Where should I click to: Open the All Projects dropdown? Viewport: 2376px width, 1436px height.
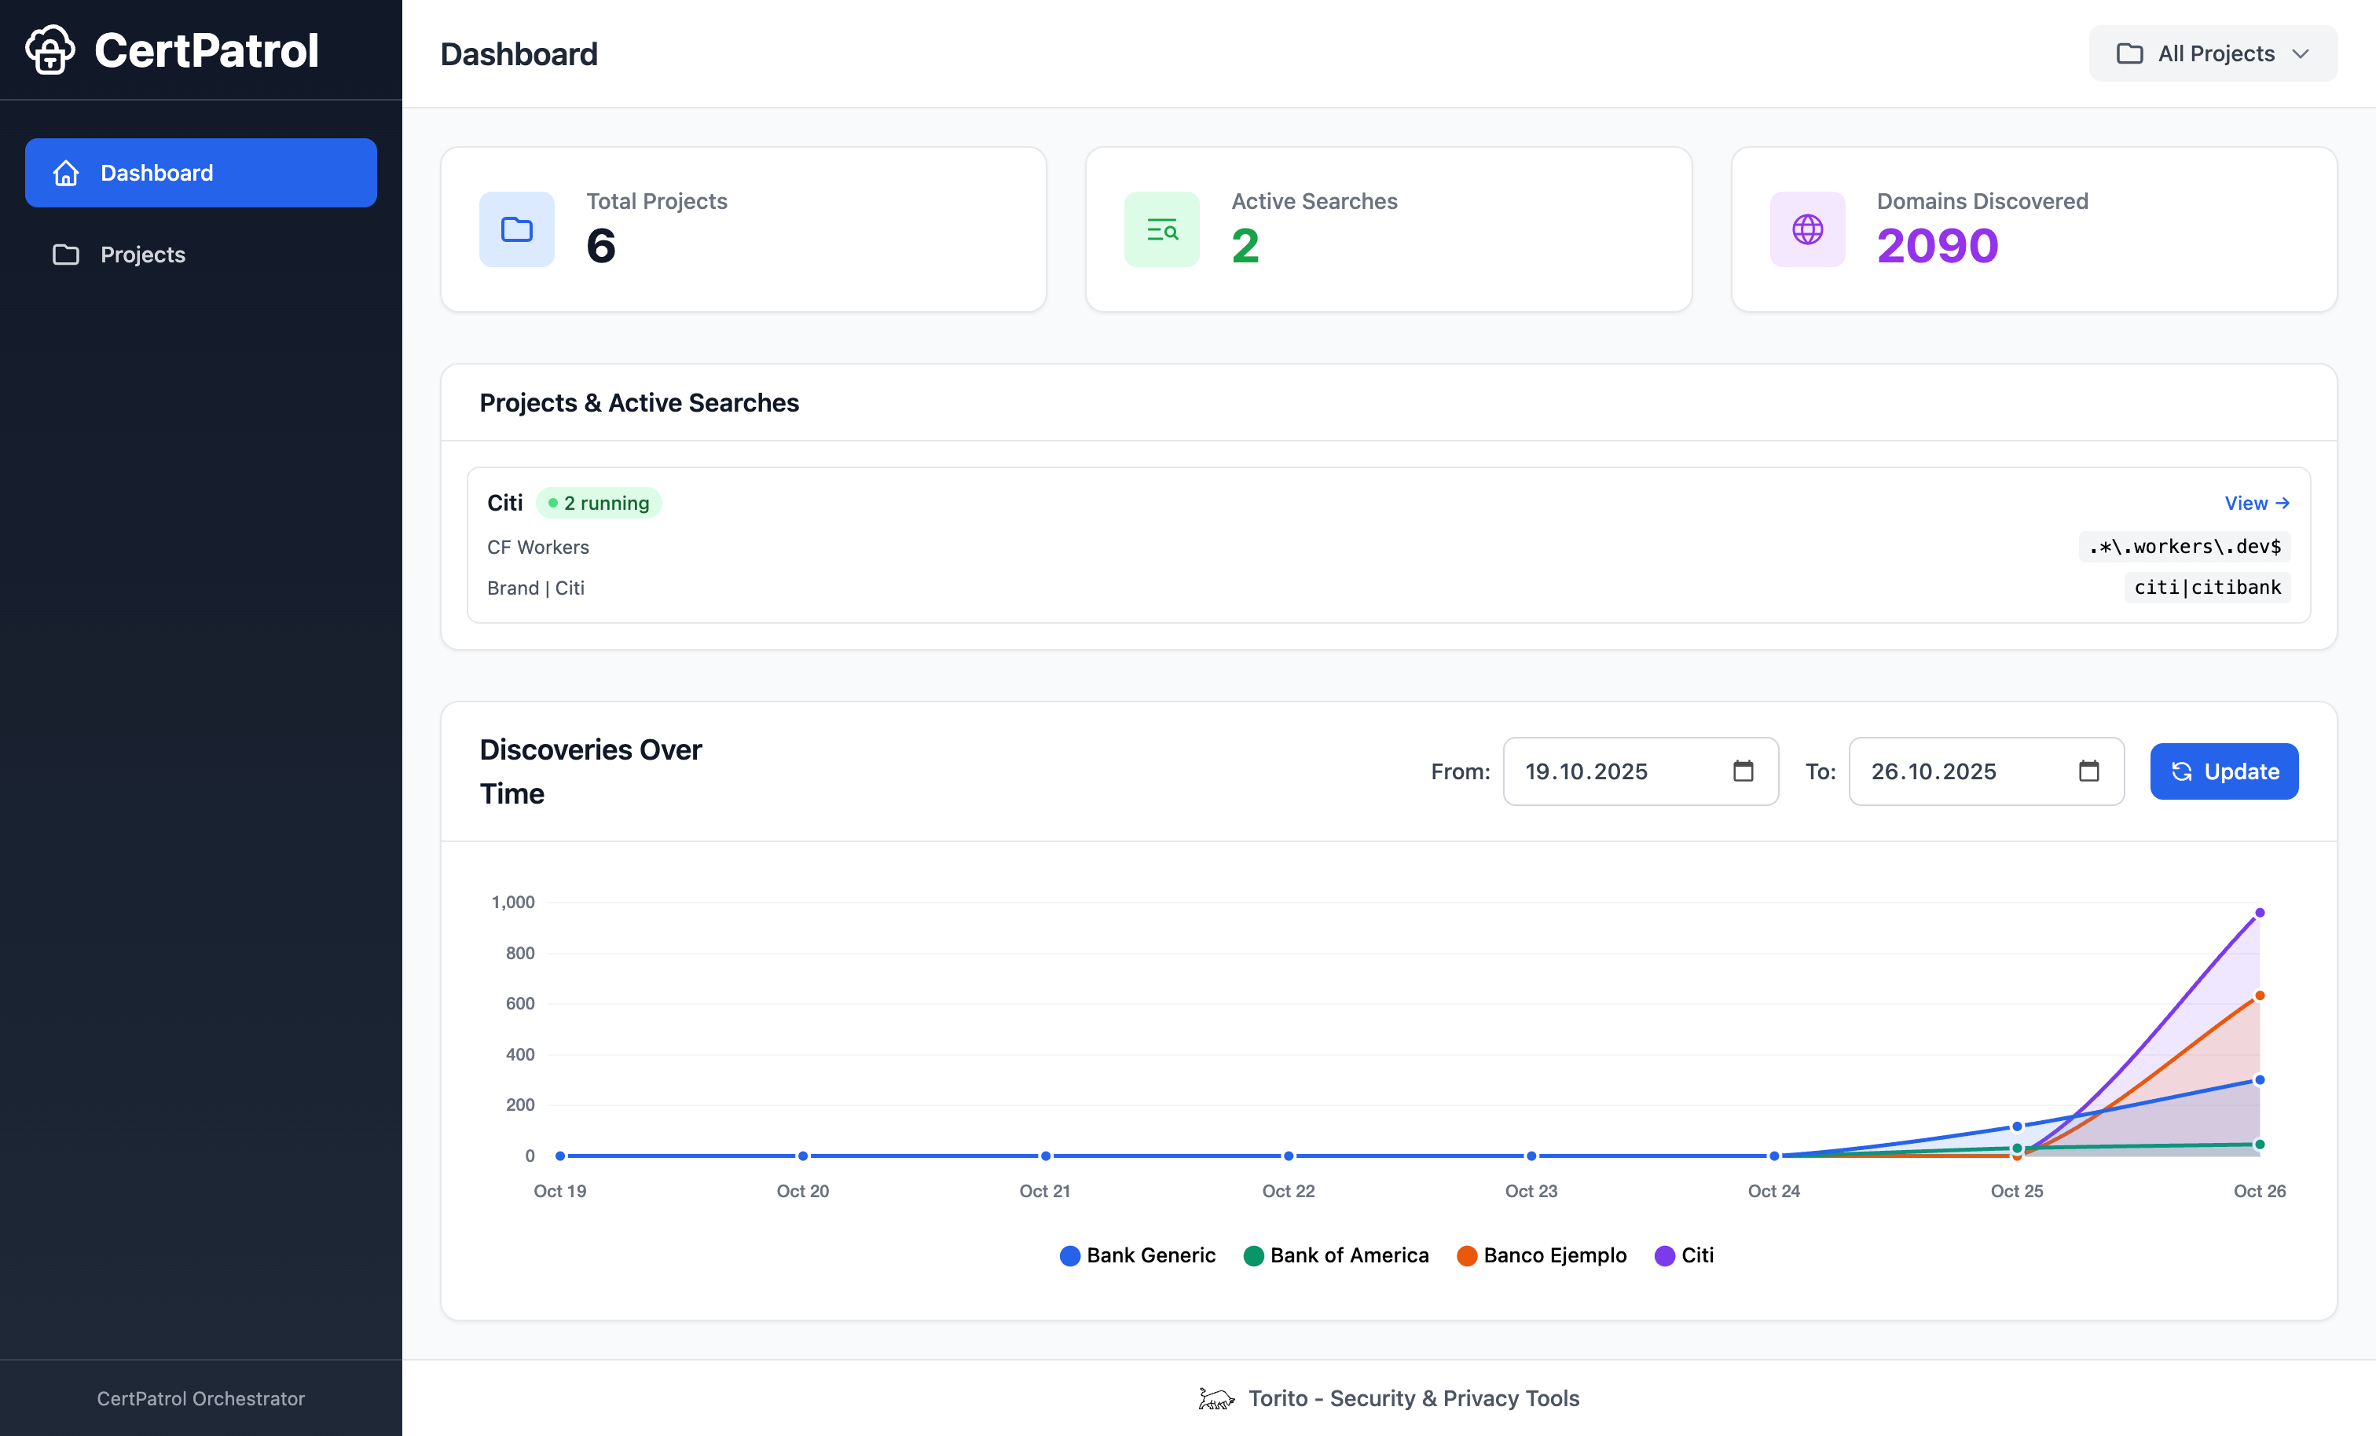[2212, 53]
